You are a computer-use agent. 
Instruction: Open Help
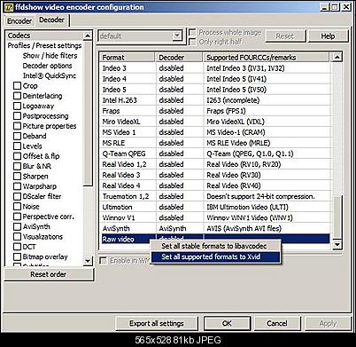pos(328,36)
